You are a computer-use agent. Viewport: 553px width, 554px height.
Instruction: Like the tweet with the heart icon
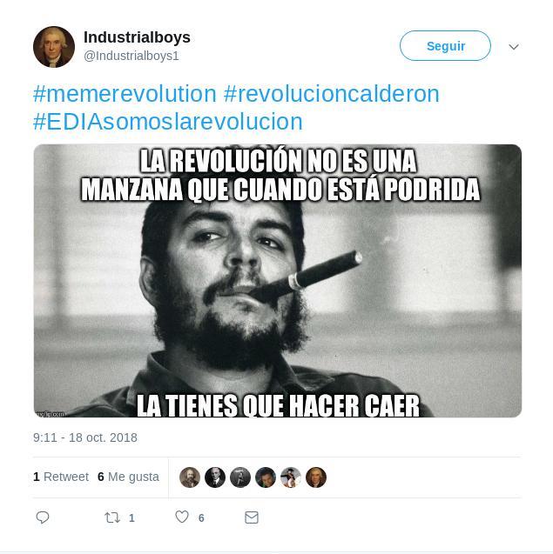(182, 517)
